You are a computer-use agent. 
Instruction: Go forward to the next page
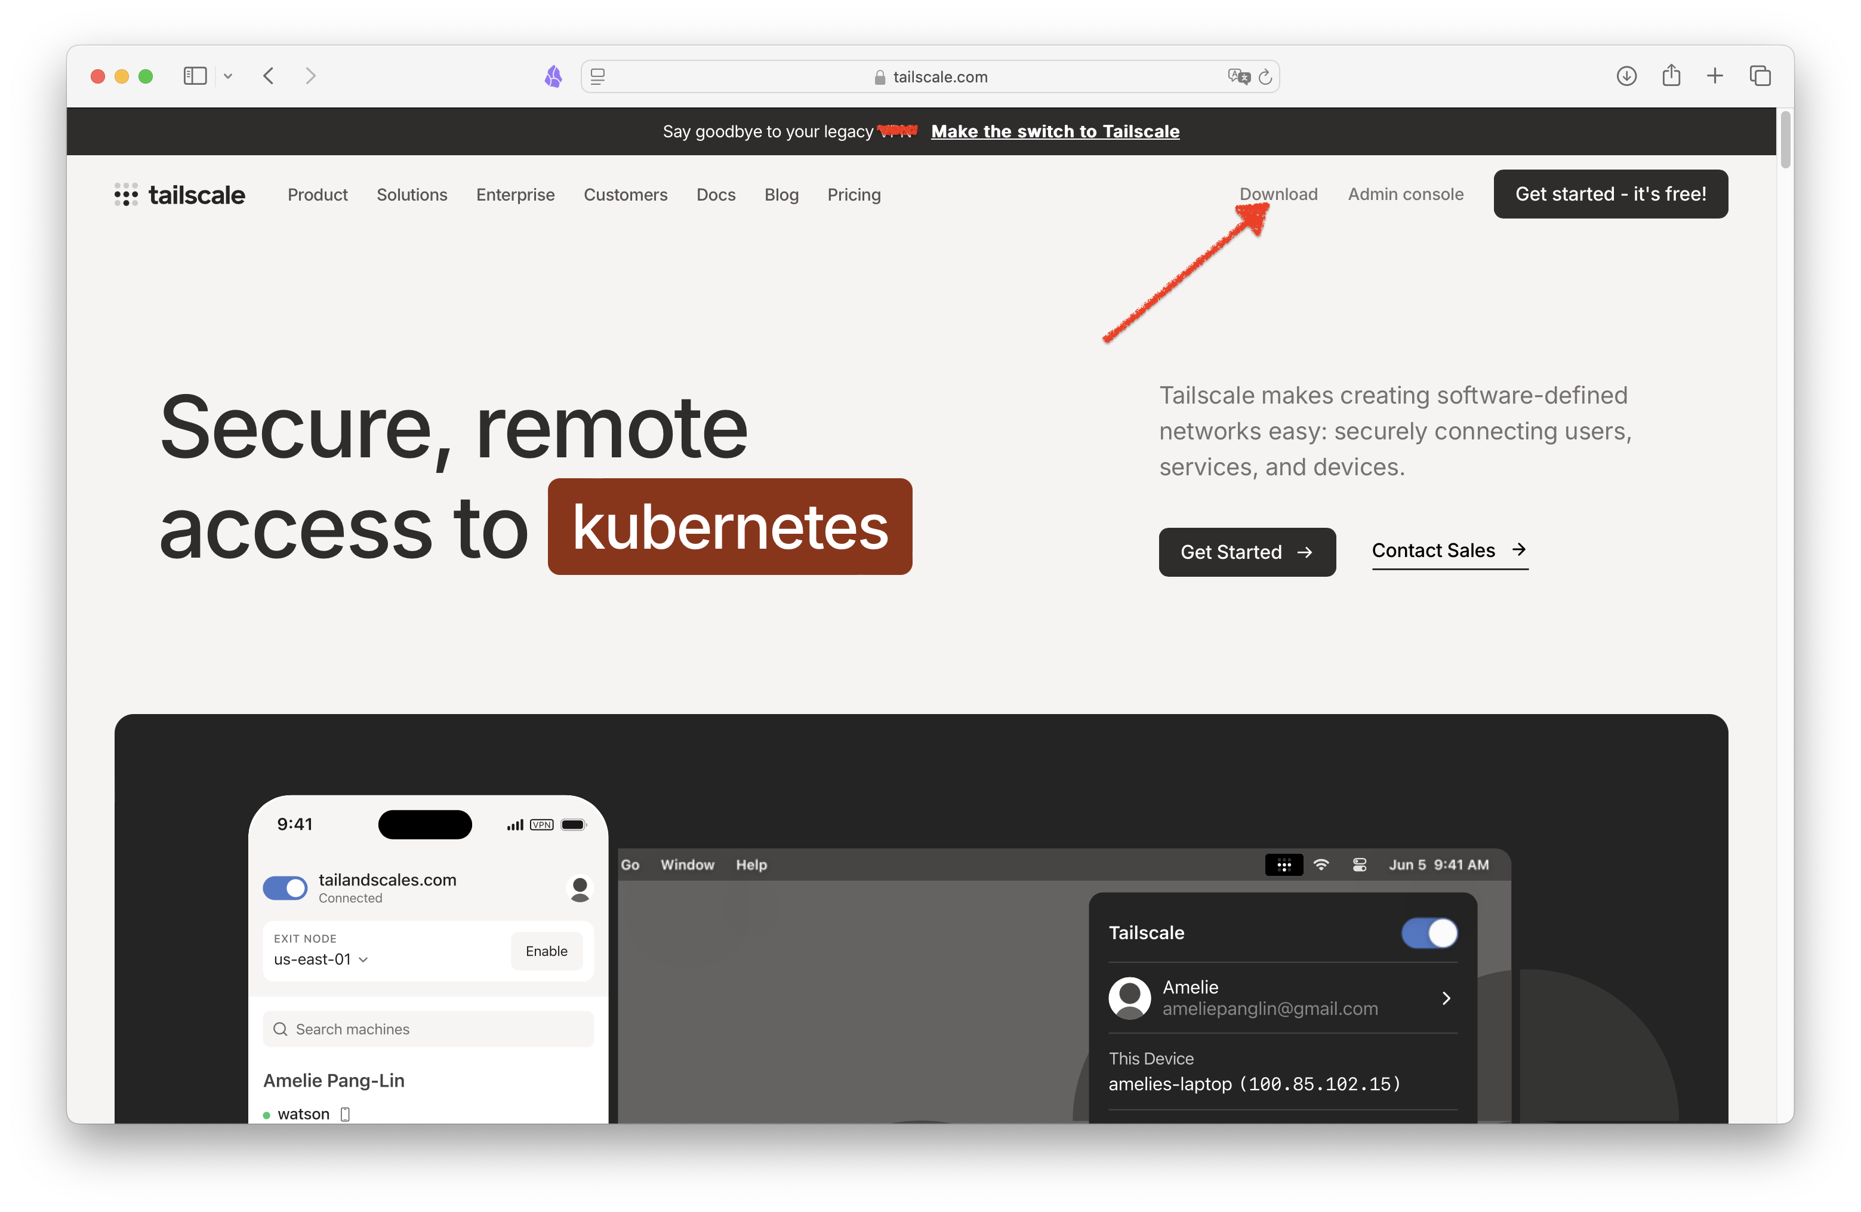pyautogui.click(x=310, y=76)
